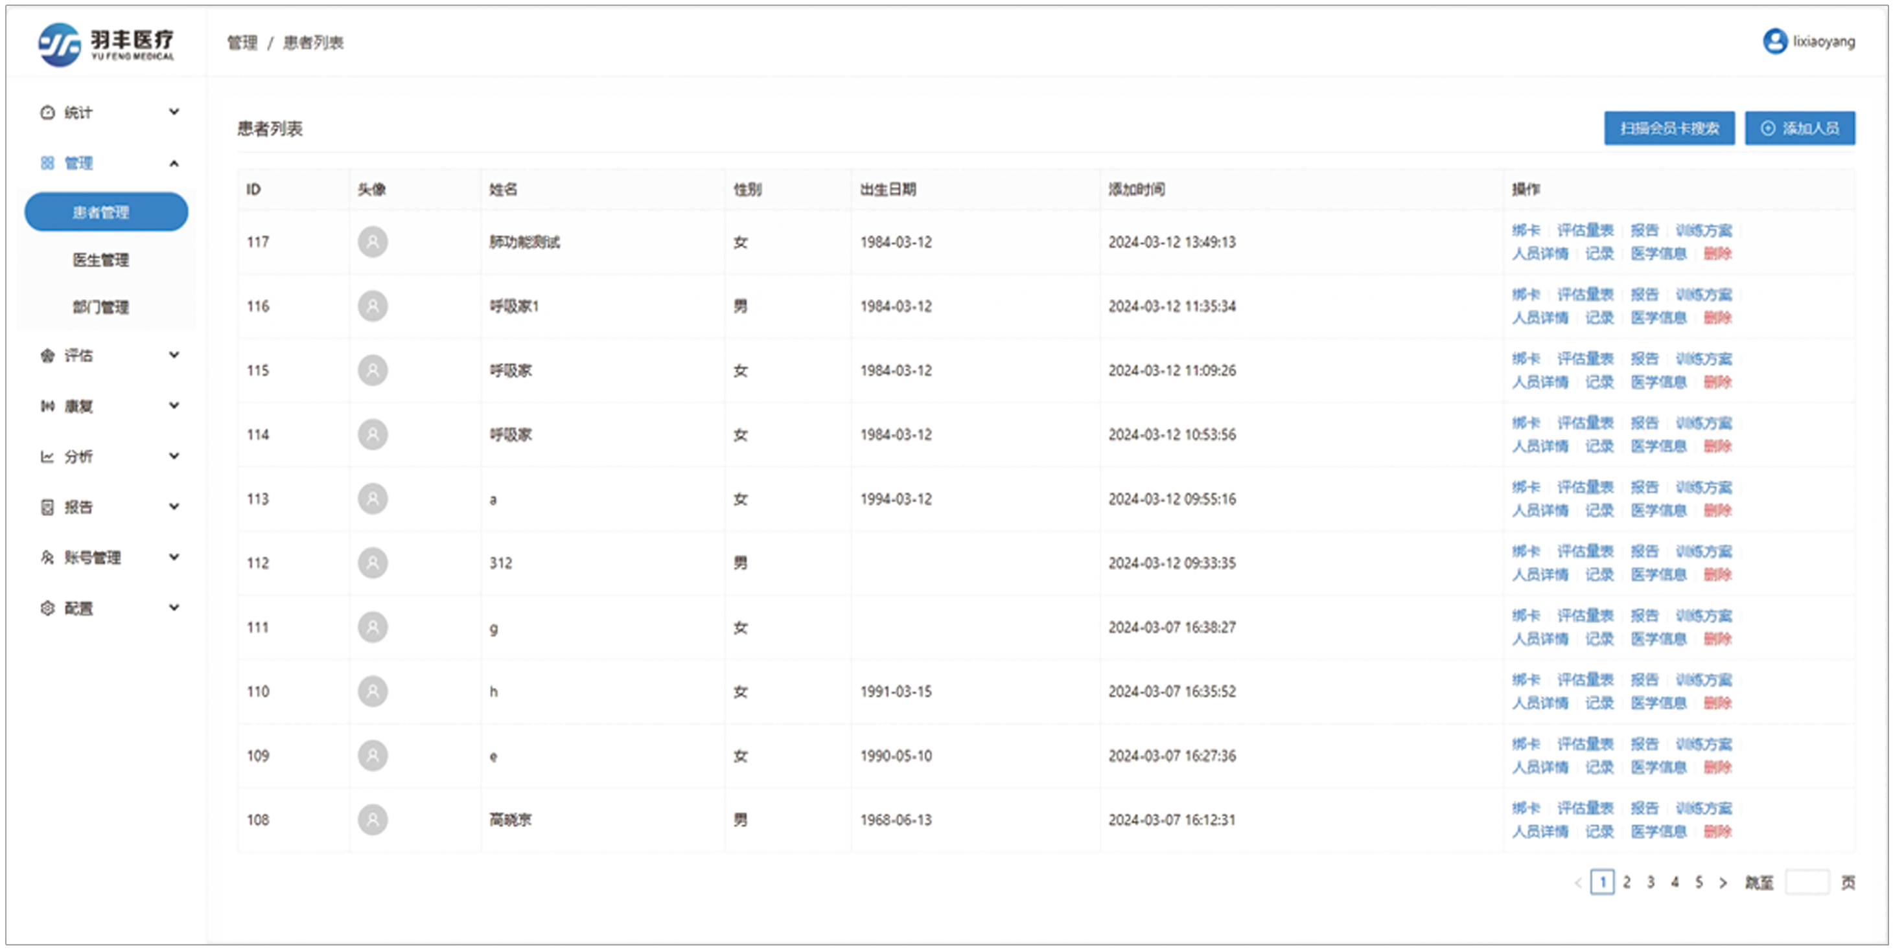Expand the 统计 menu chevron
Image resolution: width=1893 pixels, height=950 pixels.
point(174,111)
